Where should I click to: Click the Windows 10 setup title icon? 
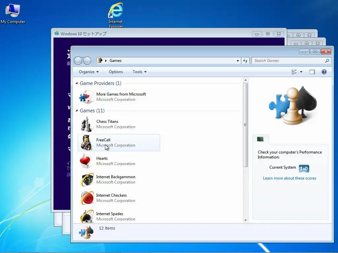pos(57,33)
